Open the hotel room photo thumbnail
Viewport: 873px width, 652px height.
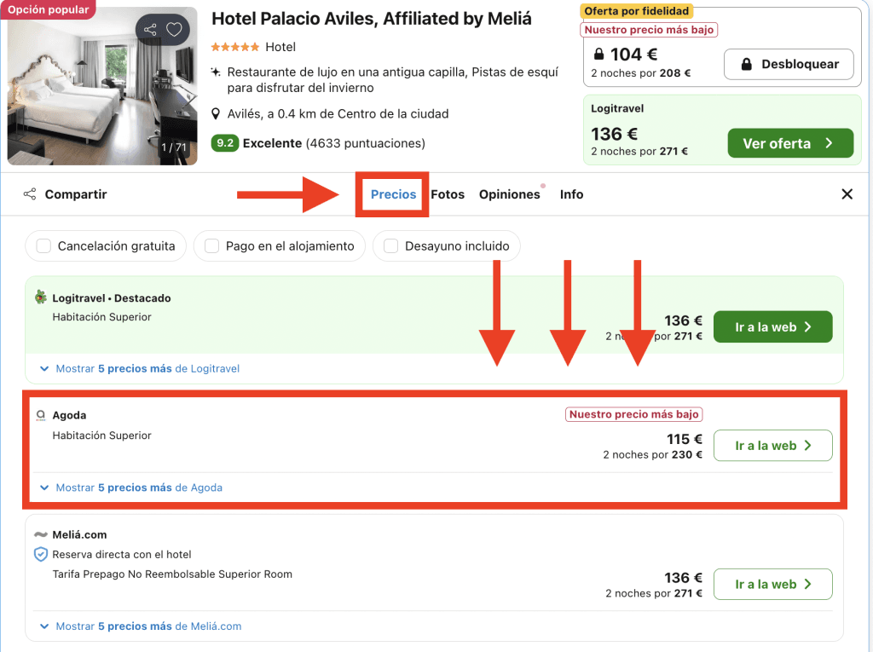[x=102, y=85]
